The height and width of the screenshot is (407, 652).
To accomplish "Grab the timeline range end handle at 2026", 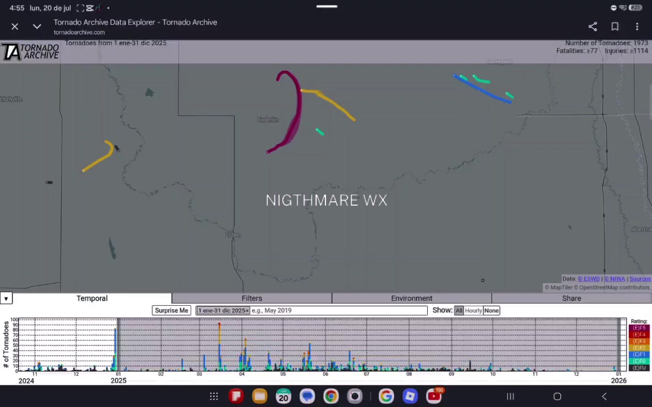I will click(x=619, y=345).
